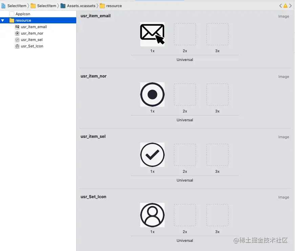Image resolution: width=295 pixels, height=251 pixels.
Task: Click the yellow folder icon before resource breadcrumb
Action: [102, 6]
